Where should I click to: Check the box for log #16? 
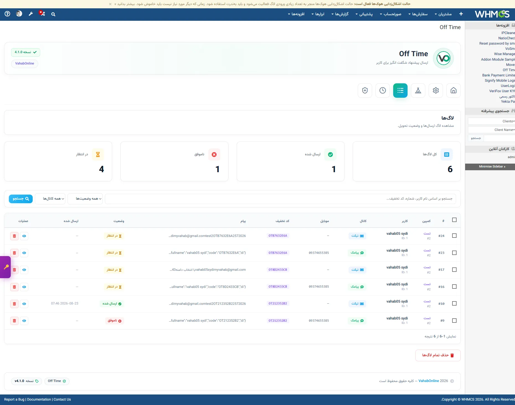pos(454,287)
